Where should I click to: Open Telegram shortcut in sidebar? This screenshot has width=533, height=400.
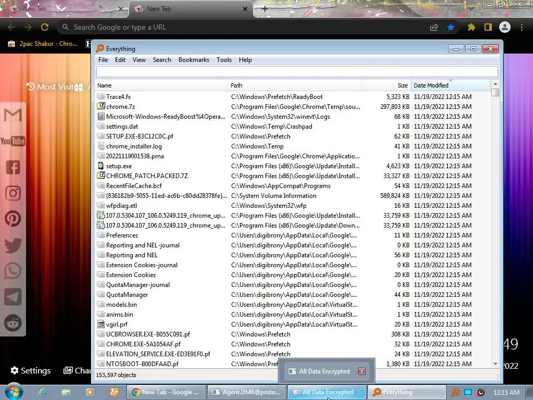[12, 297]
